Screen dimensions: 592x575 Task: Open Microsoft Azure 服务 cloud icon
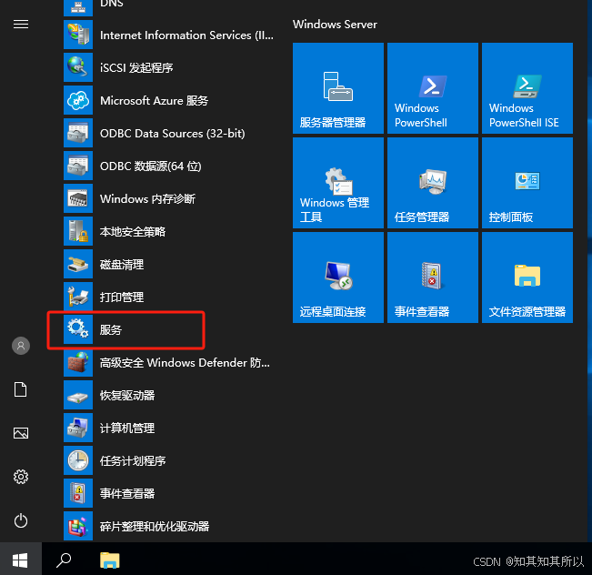pos(78,100)
